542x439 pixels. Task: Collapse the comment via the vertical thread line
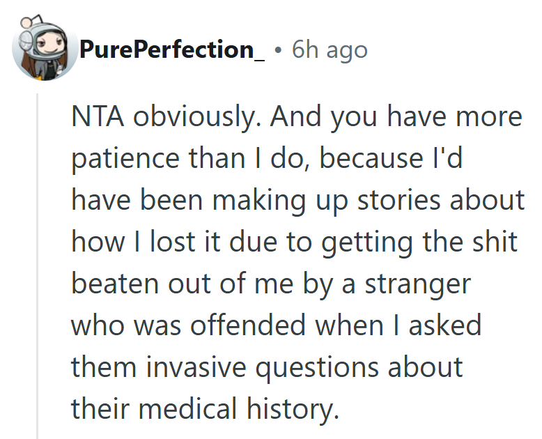(x=39, y=265)
